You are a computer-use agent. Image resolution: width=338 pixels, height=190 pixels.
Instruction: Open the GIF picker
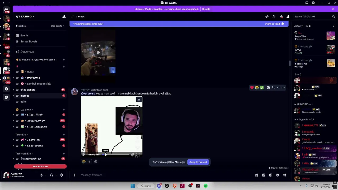[x=264, y=175]
